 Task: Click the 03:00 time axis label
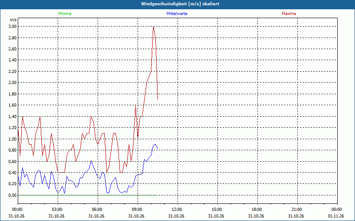[x=58, y=210]
